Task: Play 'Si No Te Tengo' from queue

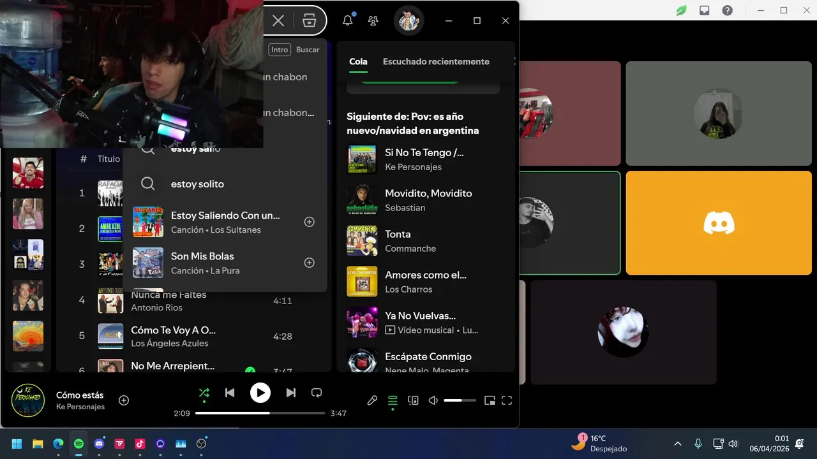Action: pos(424,159)
